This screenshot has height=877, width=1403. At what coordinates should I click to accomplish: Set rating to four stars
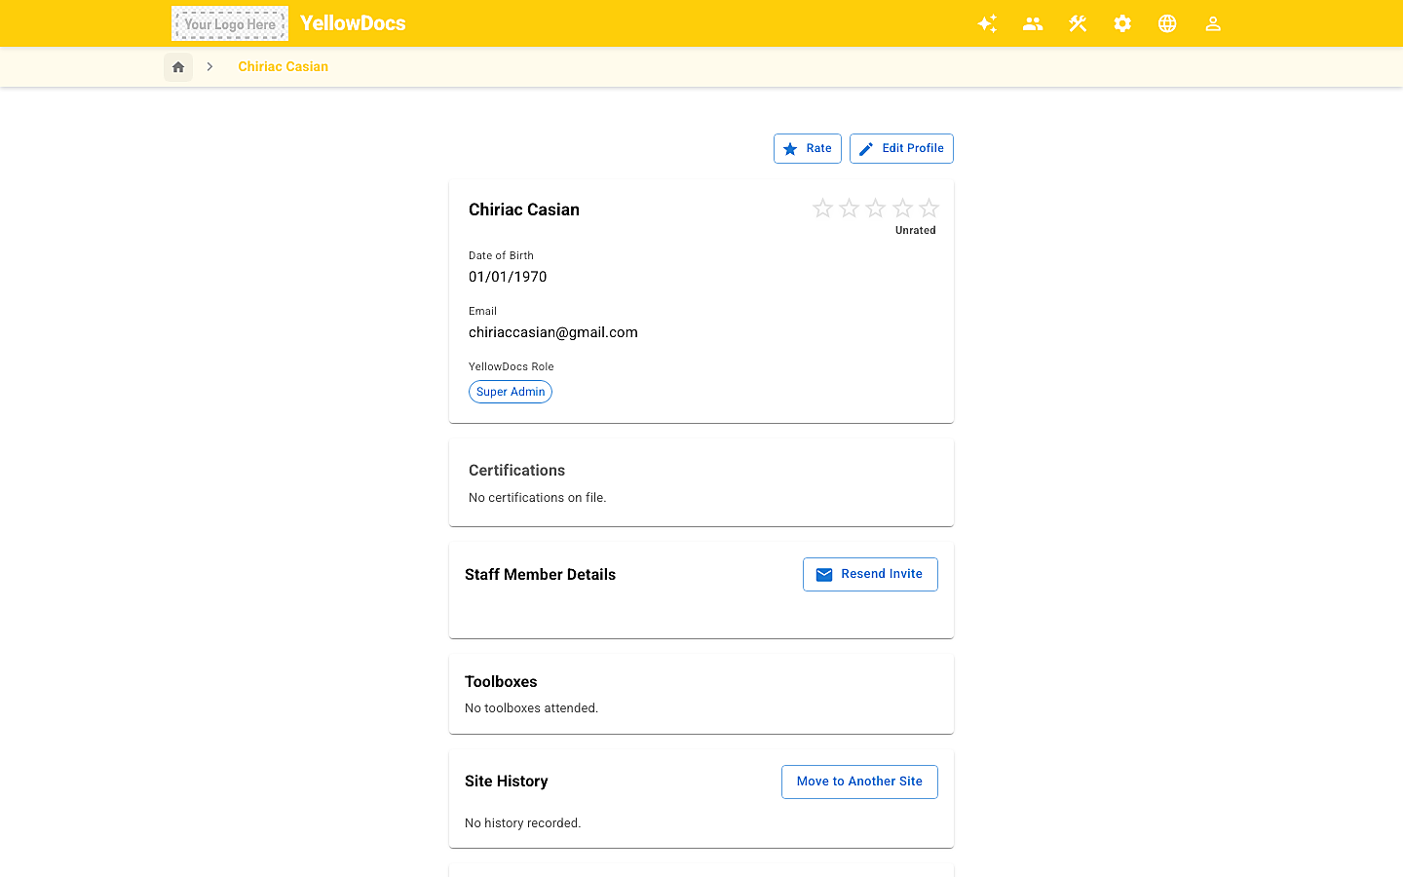coord(903,209)
